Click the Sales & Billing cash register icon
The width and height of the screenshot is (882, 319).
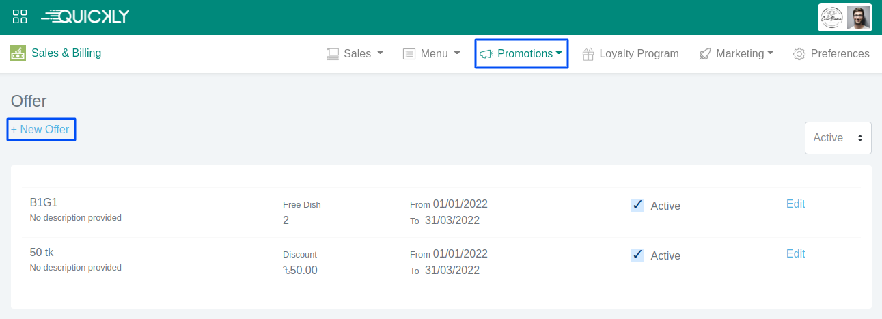coord(18,53)
